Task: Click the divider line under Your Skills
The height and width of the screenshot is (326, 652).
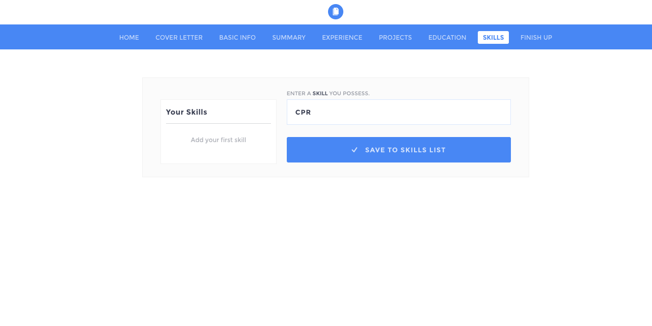Action: click(219, 123)
